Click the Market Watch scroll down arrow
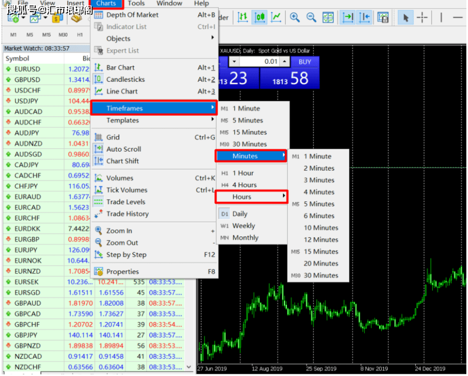 click(188, 367)
